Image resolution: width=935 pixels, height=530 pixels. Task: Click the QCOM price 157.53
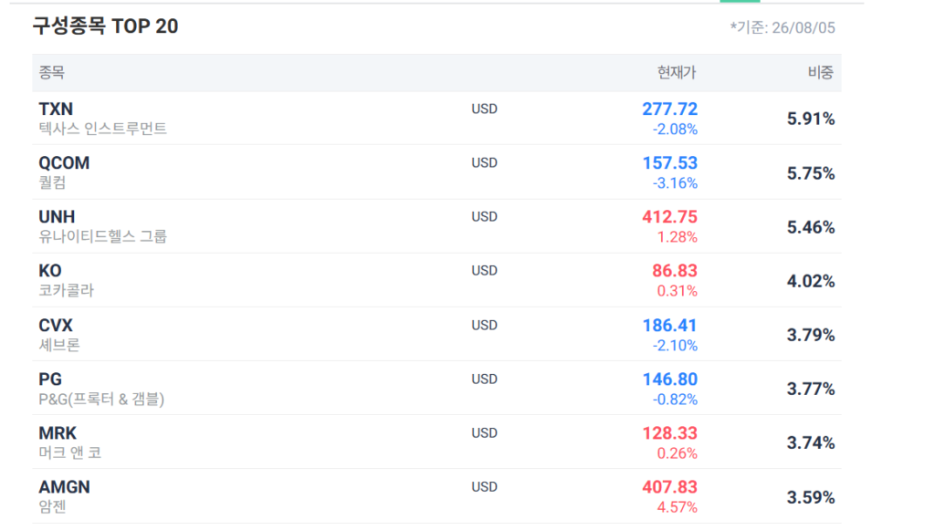[669, 163]
